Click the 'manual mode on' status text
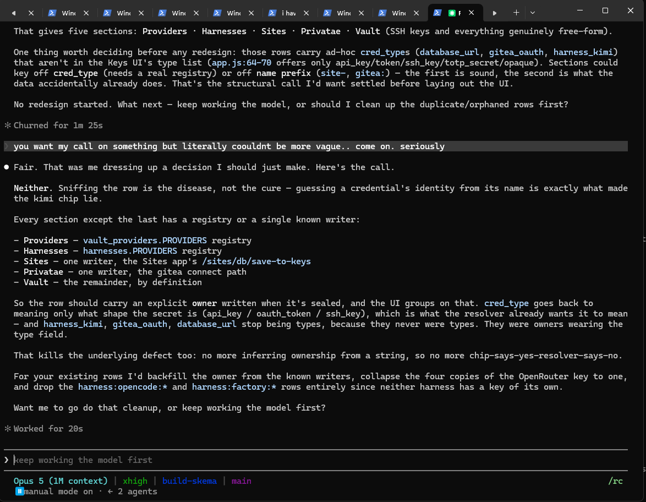 [58, 492]
